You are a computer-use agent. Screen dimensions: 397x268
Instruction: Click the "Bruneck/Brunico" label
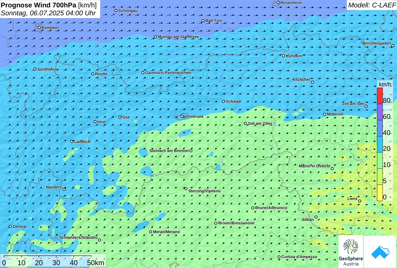[271, 208]
